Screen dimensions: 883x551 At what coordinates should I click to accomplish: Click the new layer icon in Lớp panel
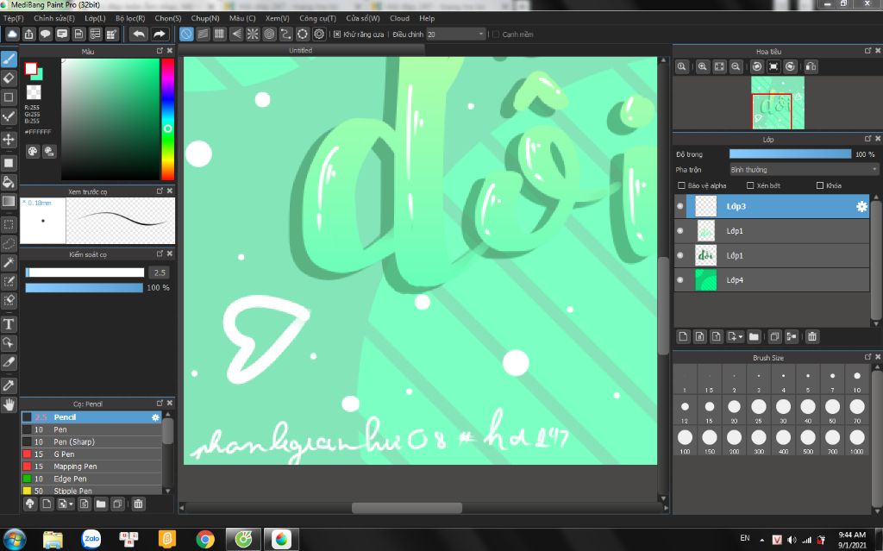coord(683,337)
